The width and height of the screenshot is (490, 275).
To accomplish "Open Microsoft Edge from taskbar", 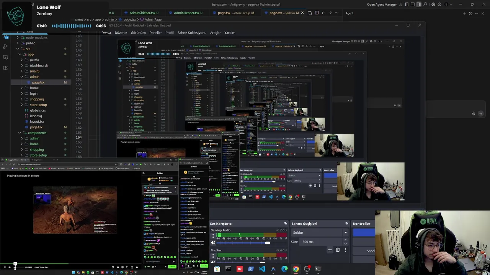I will pos(284,269).
